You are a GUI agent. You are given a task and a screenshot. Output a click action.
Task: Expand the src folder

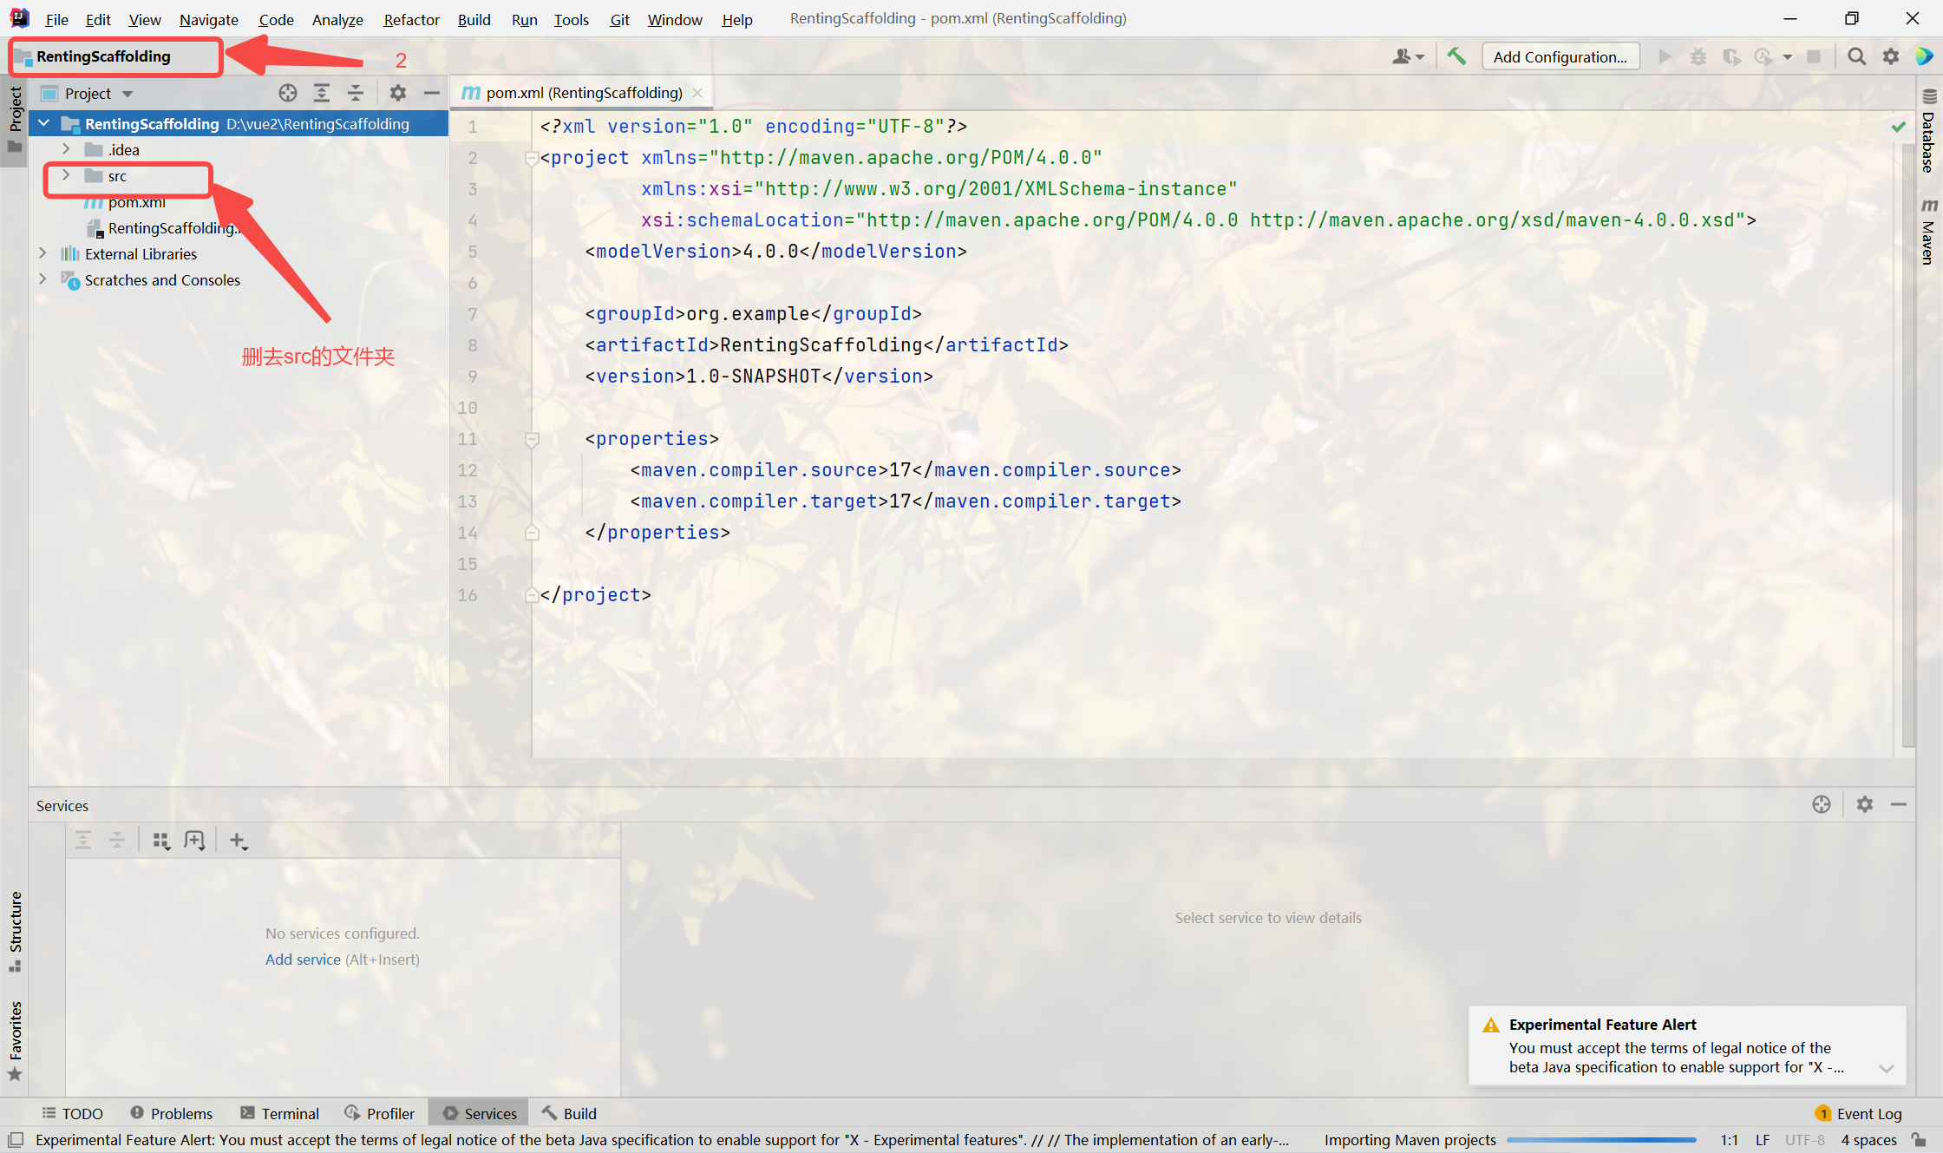coord(66,175)
